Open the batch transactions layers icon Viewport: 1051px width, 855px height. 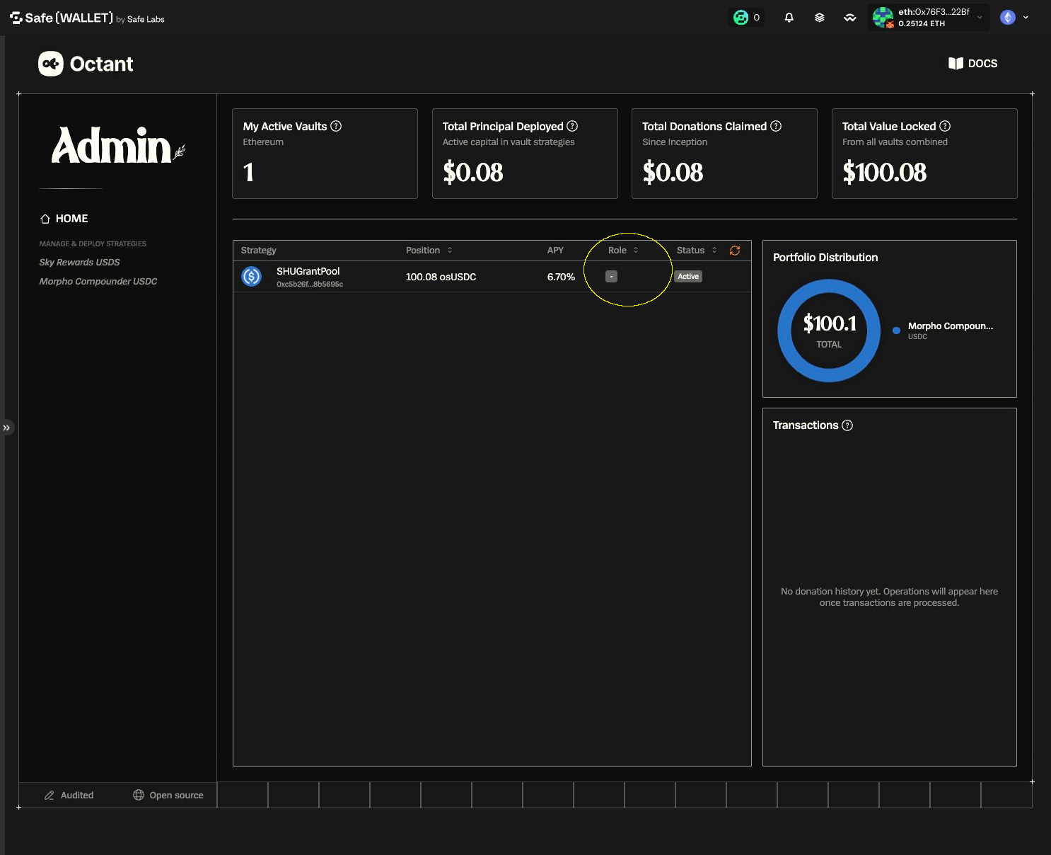[820, 18]
